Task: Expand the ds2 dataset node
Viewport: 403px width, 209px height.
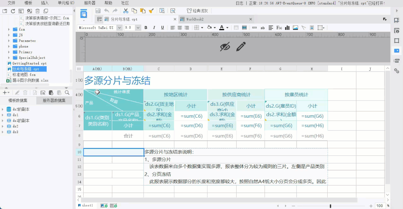Action: pyautogui.click(x=3, y=126)
